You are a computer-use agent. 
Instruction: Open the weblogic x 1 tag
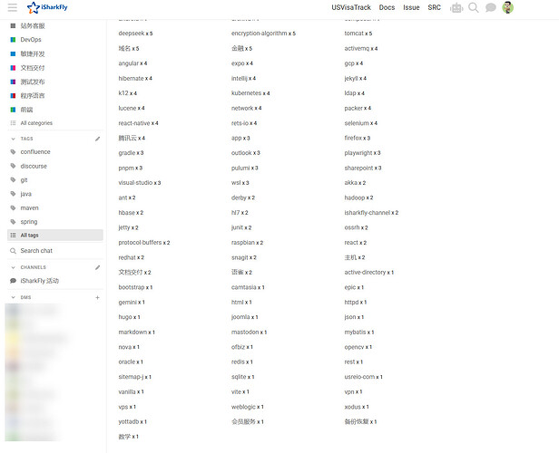[248, 407]
